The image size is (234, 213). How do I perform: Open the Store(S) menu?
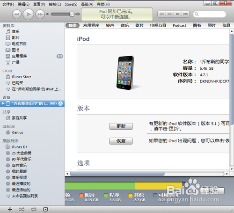[71, 4]
